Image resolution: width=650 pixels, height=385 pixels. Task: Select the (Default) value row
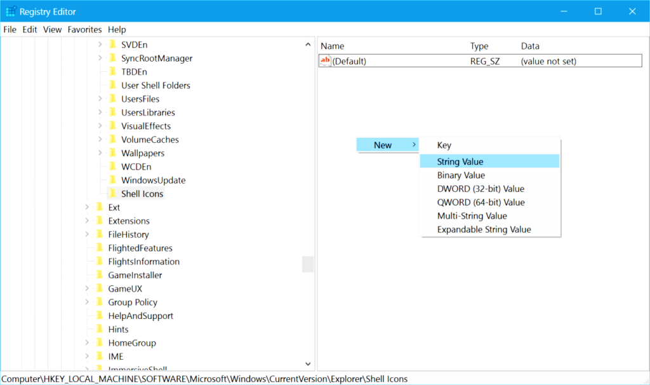pyautogui.click(x=480, y=61)
